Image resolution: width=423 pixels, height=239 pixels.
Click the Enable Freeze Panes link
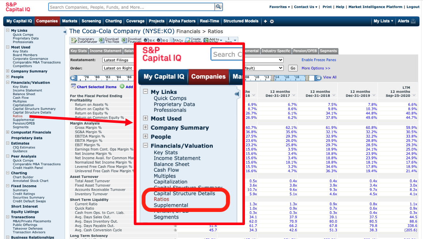click(x=318, y=60)
